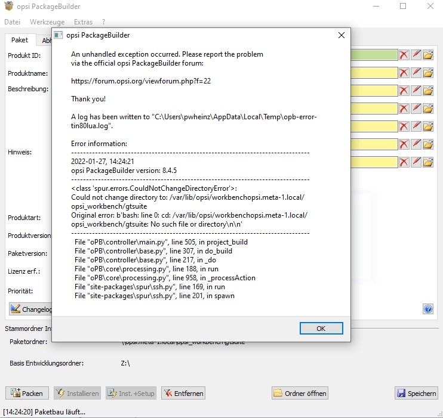Click the red X icon in the bottom-most yellow field row
This screenshot has width=443, height=418.
pos(404,162)
